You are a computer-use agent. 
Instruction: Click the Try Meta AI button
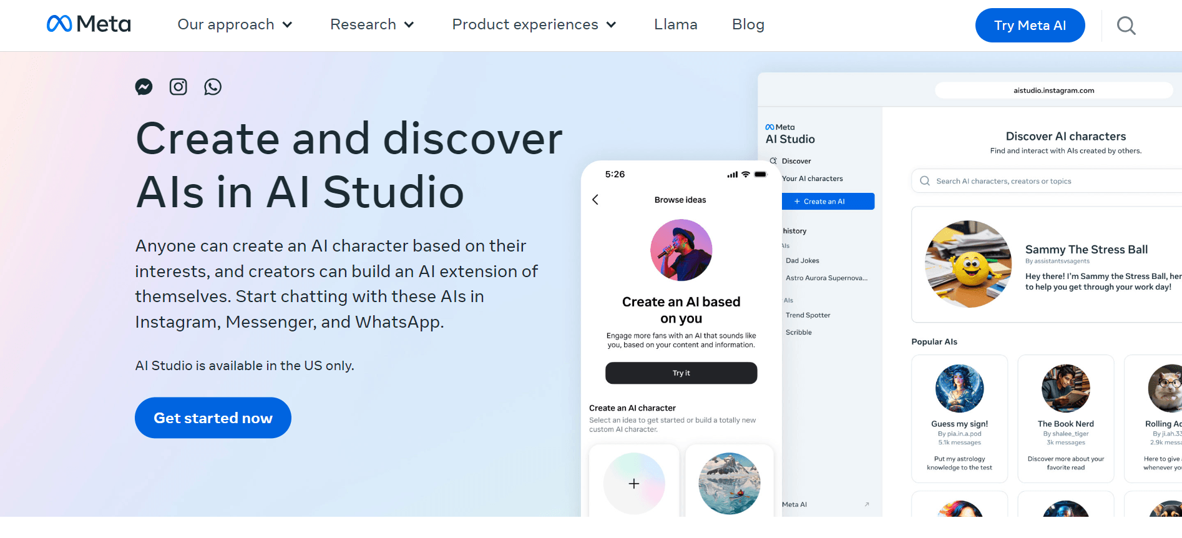(x=1030, y=26)
